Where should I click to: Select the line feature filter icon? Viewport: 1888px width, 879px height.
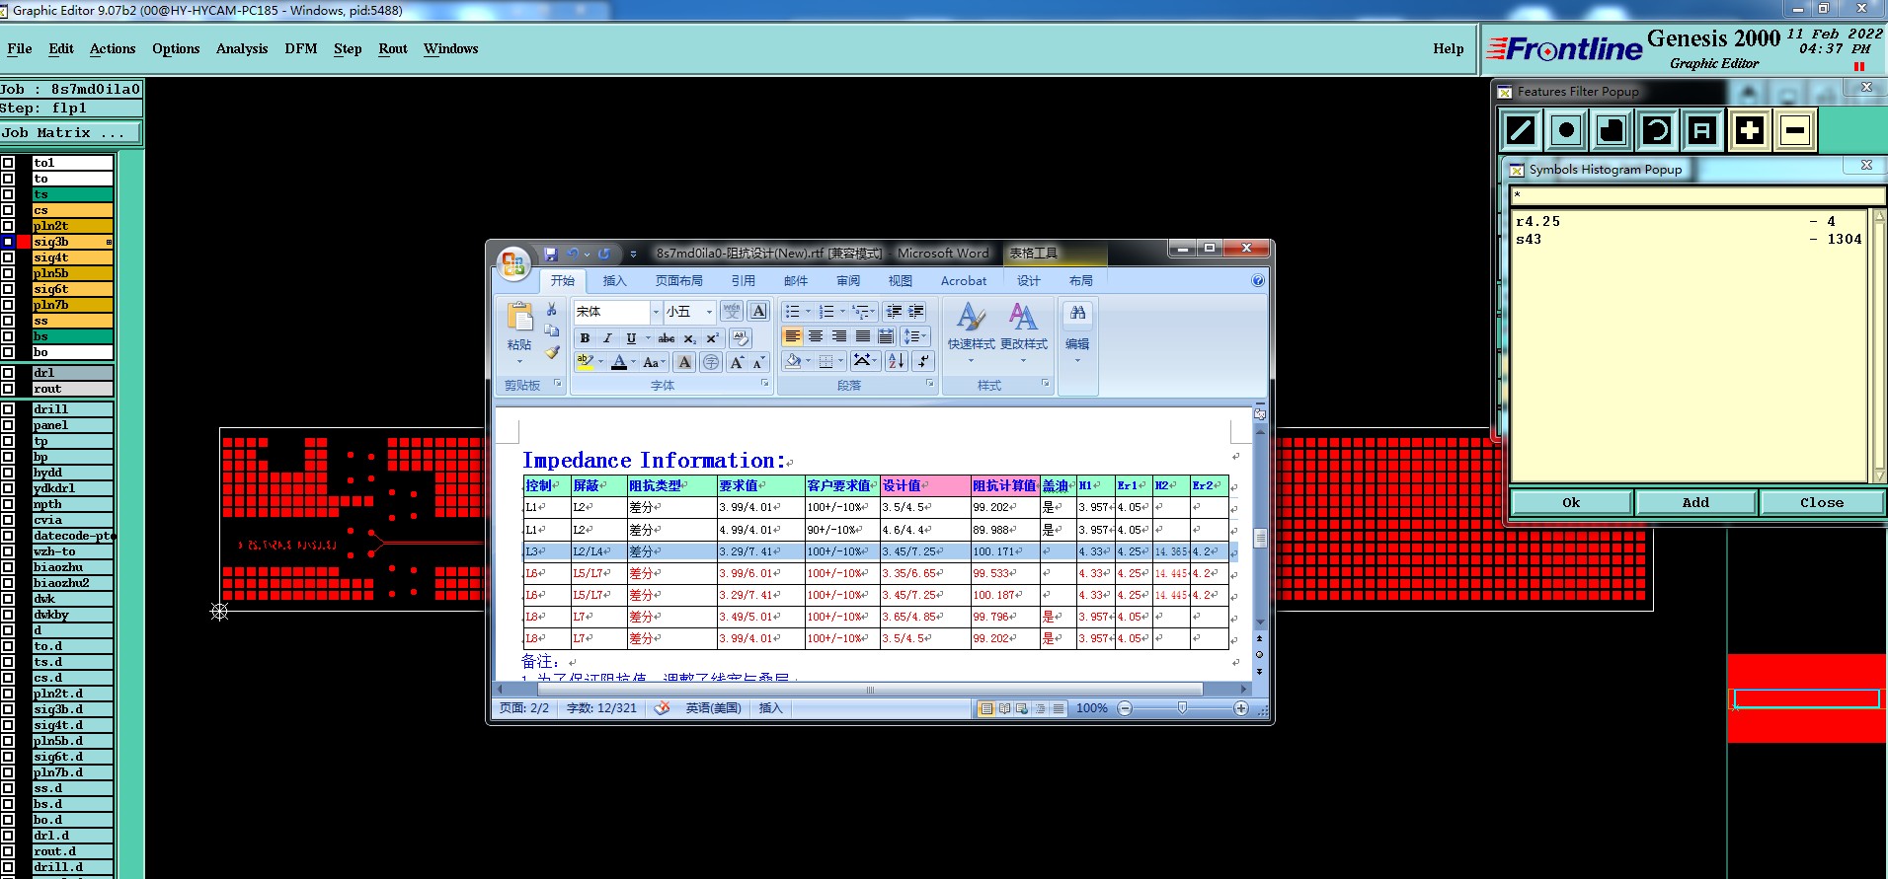[1521, 130]
